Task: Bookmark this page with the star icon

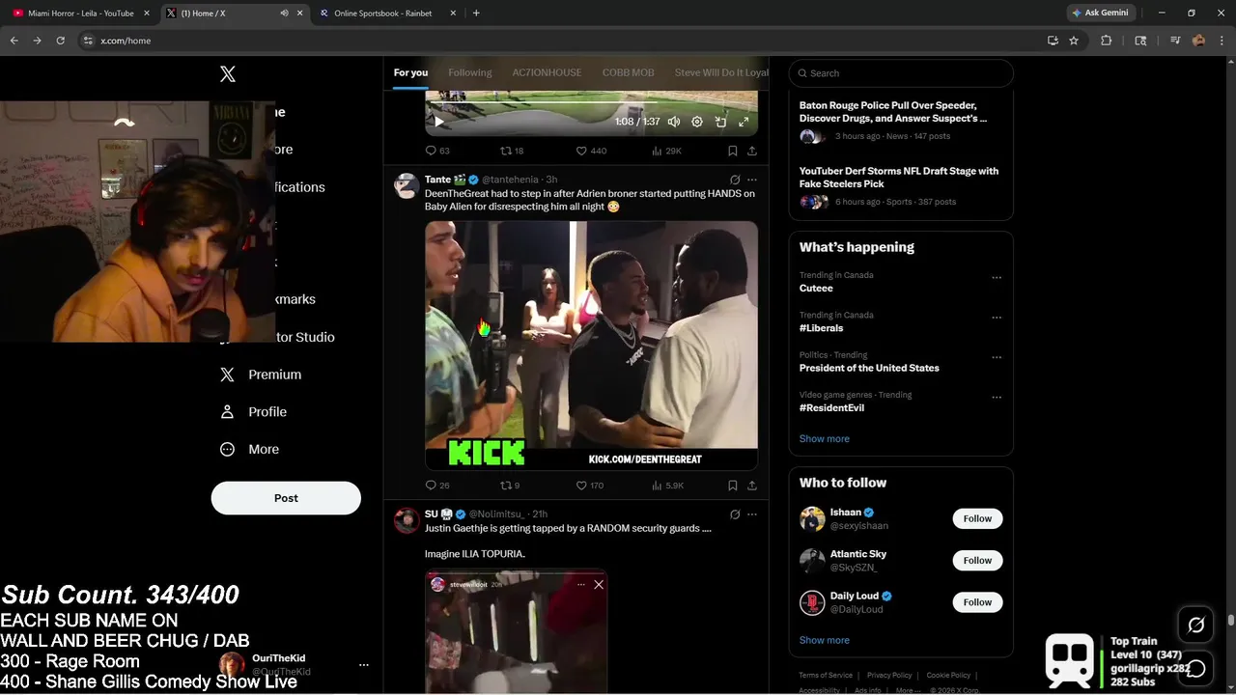Action: pyautogui.click(x=1074, y=41)
